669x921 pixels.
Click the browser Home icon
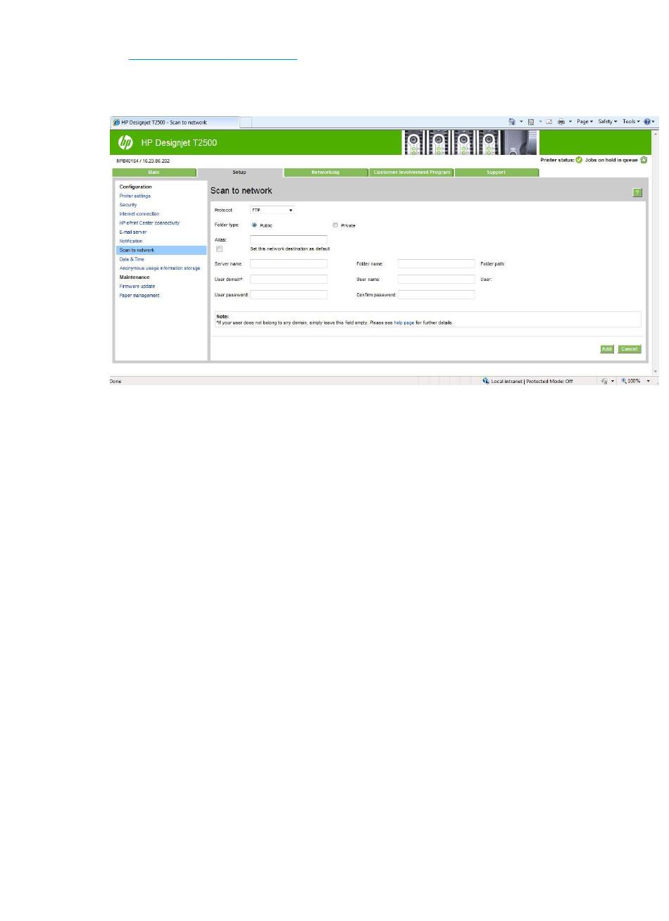pos(512,122)
